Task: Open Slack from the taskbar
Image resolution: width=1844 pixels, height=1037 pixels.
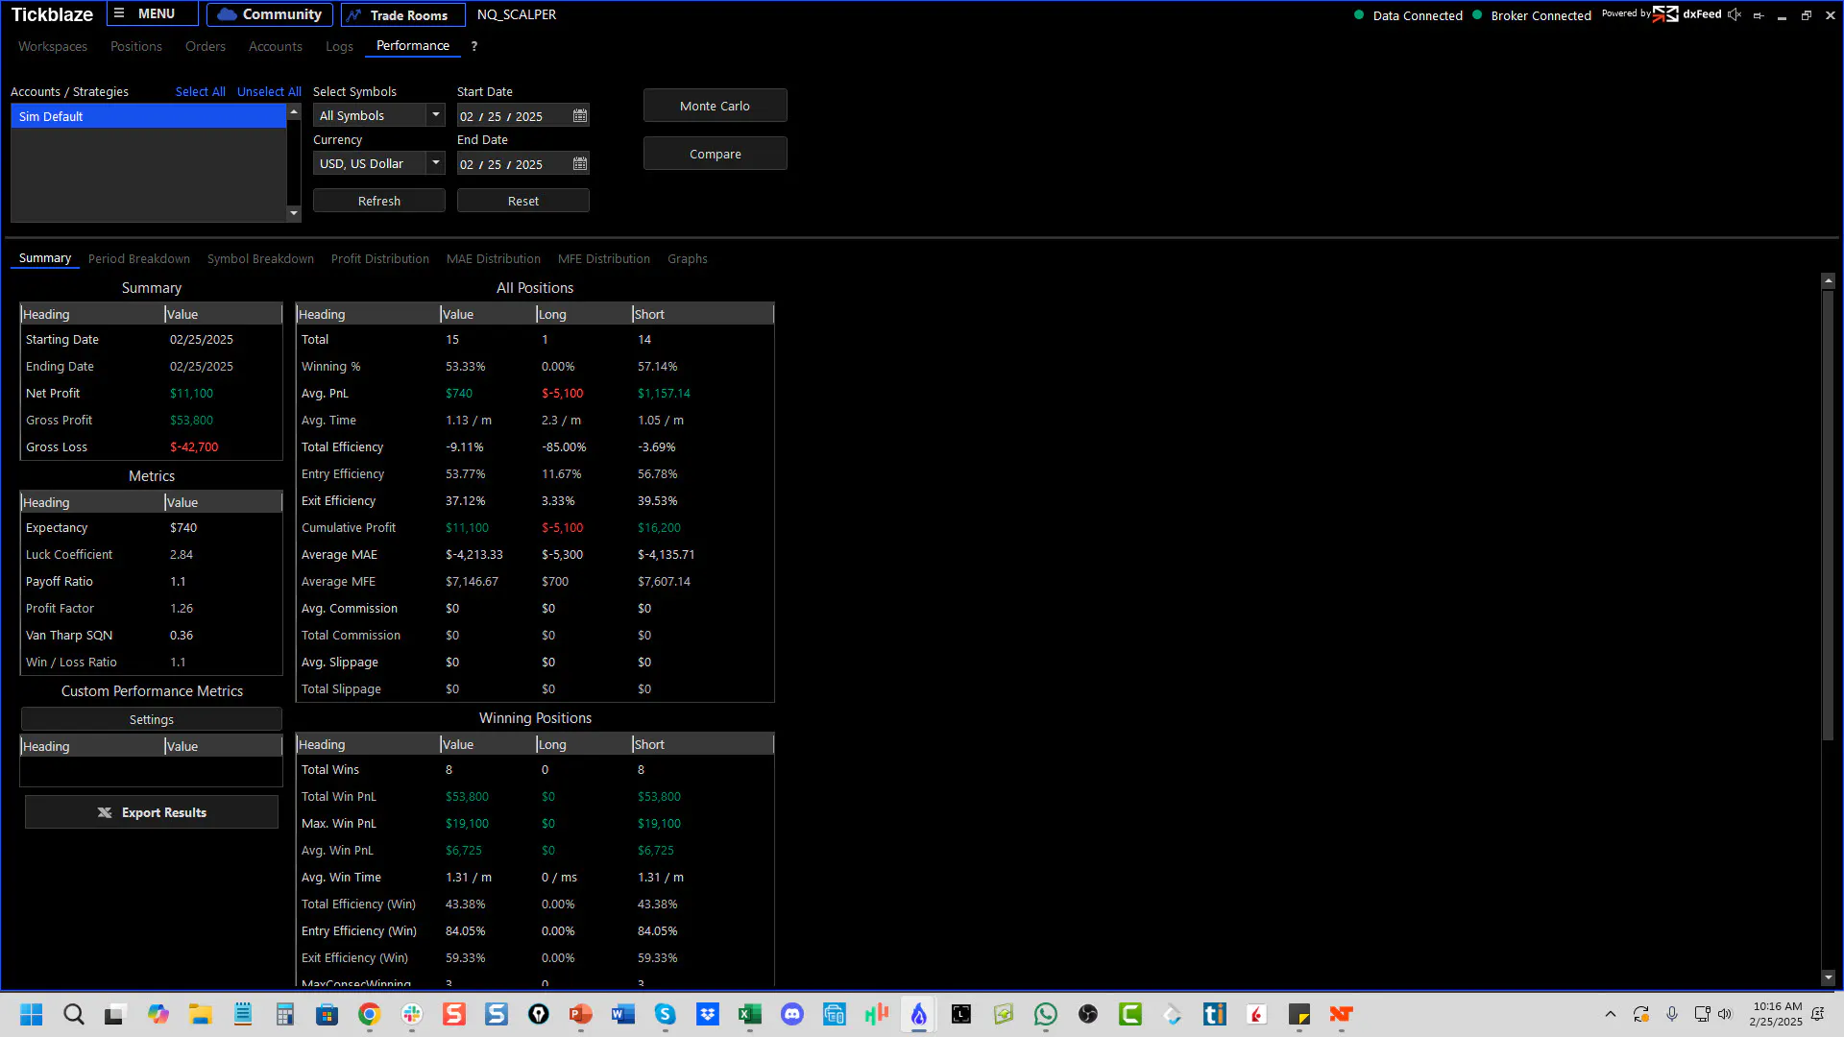Action: point(412,1014)
